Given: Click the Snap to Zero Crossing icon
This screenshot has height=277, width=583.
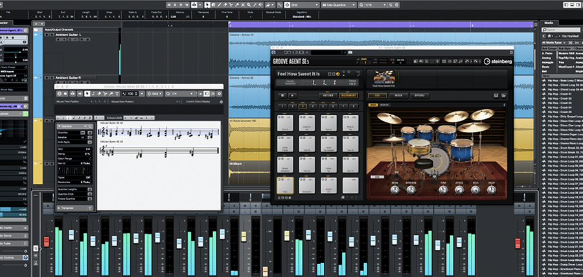Looking at the screenshot, I should (x=280, y=5).
